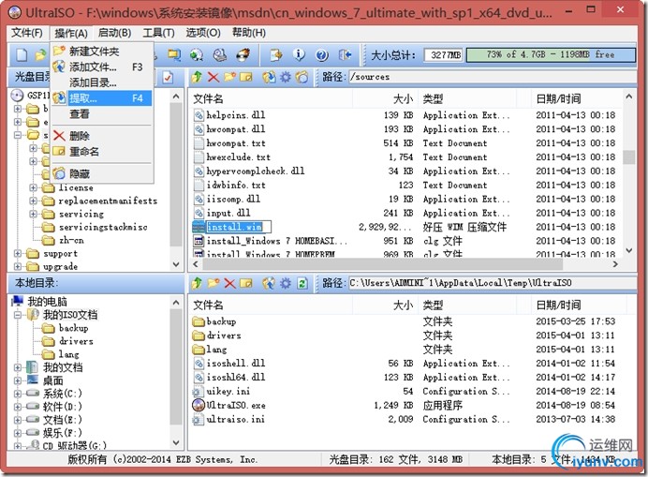Click the New ISO blank-page icon
This screenshot has width=648, height=477.
22,54
